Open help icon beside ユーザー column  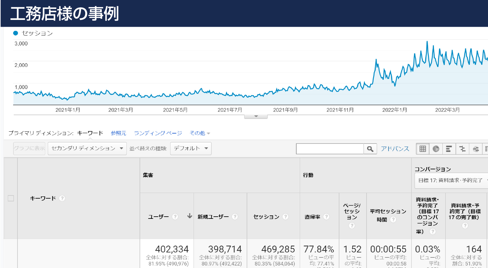[x=175, y=217]
